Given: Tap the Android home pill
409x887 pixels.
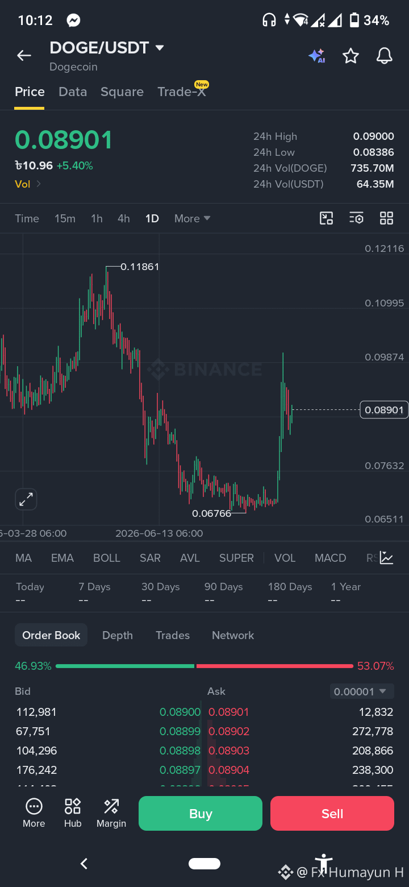Looking at the screenshot, I should point(204,864).
